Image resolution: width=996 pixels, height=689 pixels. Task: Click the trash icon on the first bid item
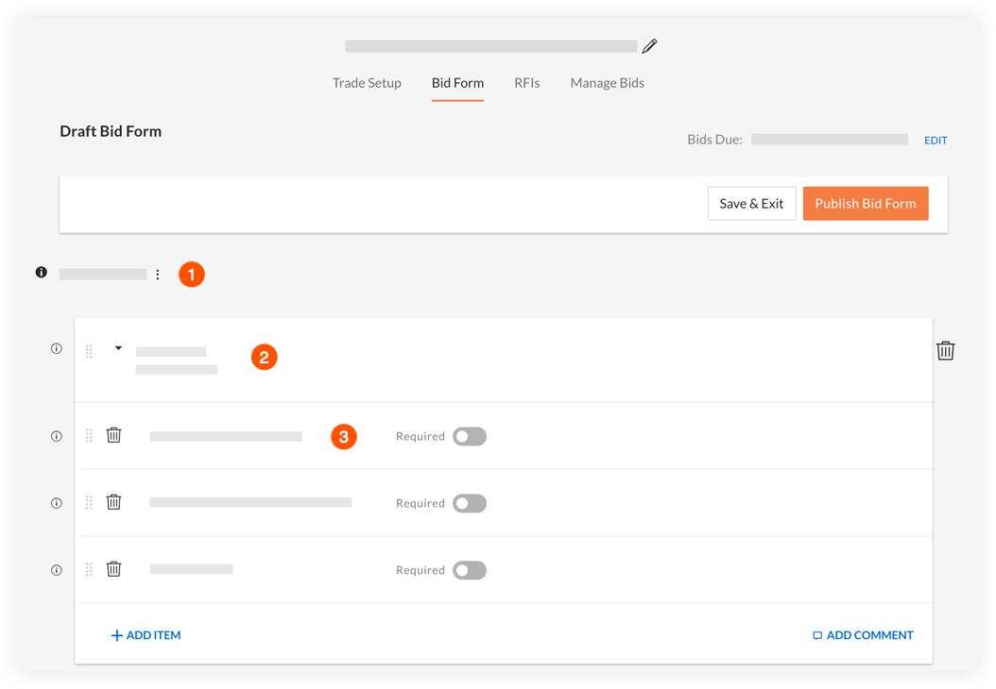pos(114,435)
